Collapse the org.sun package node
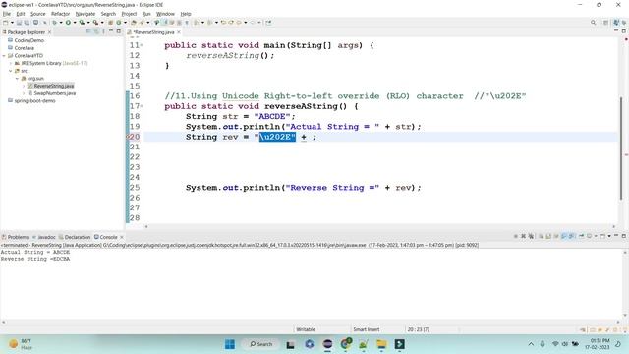Viewport: 629px width, 354px height. [17, 79]
